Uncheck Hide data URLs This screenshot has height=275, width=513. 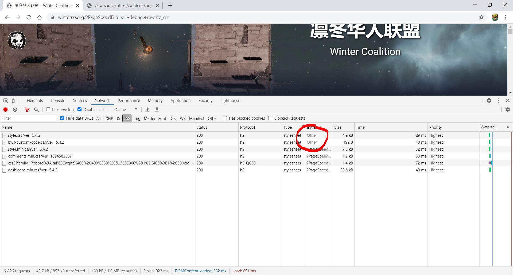click(62, 118)
